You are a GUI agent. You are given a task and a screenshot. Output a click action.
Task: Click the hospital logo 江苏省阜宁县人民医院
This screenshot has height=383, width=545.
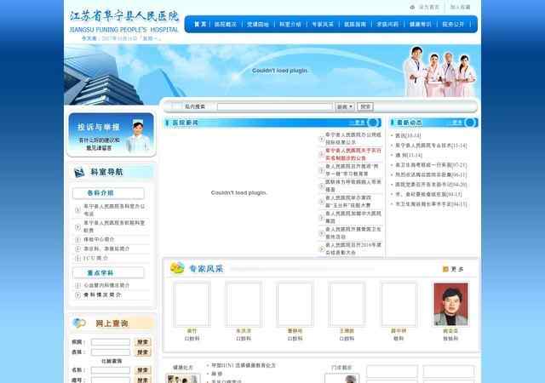(x=123, y=22)
